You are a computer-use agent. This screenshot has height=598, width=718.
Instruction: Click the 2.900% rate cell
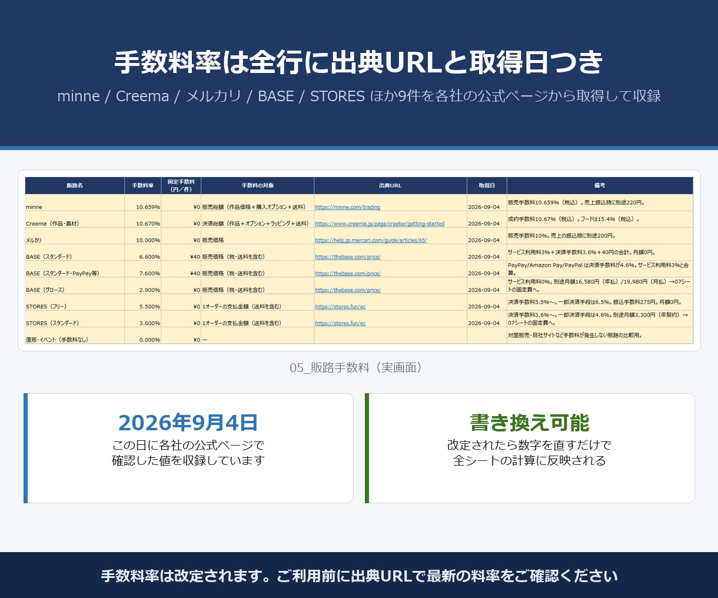point(143,285)
